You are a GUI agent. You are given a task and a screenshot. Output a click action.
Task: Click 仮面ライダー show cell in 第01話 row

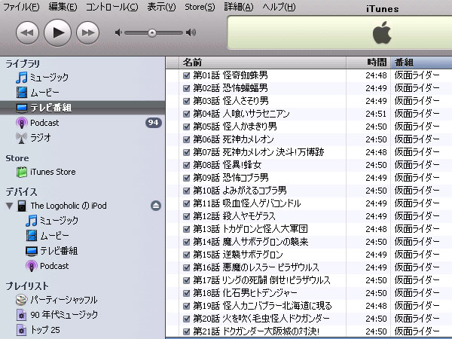tap(417, 75)
